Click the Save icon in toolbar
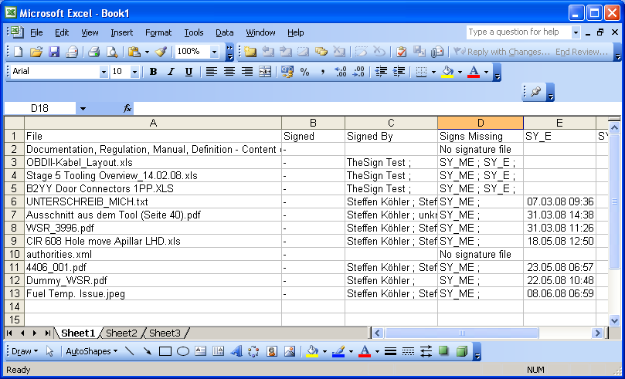Screen dimensions: 625x379 [54, 52]
